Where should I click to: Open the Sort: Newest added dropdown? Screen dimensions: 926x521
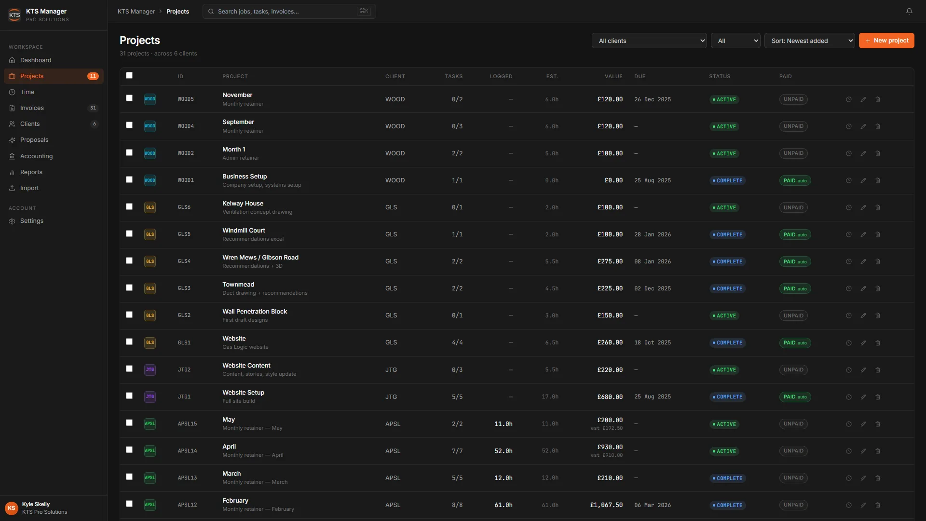point(809,41)
